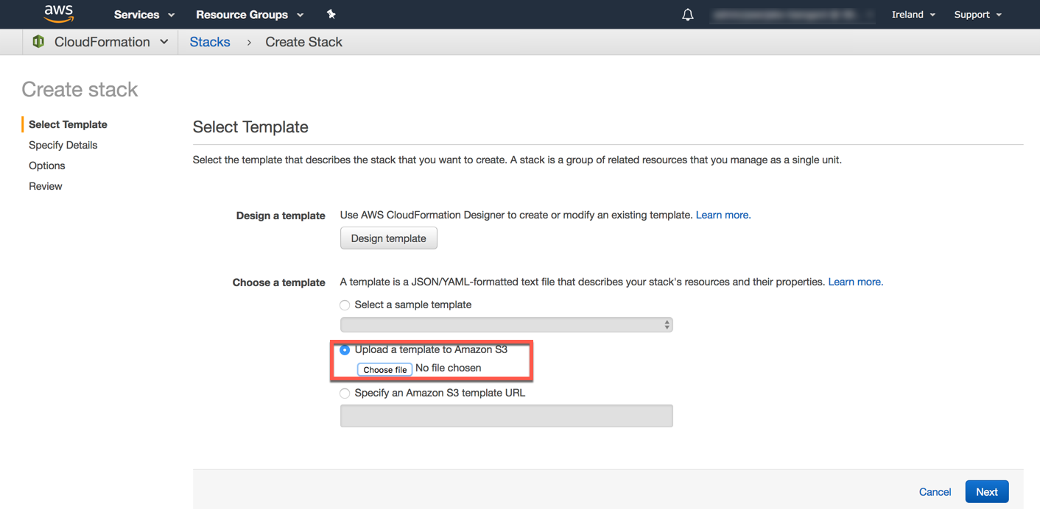Open the Ireland region dropdown

[913, 15]
